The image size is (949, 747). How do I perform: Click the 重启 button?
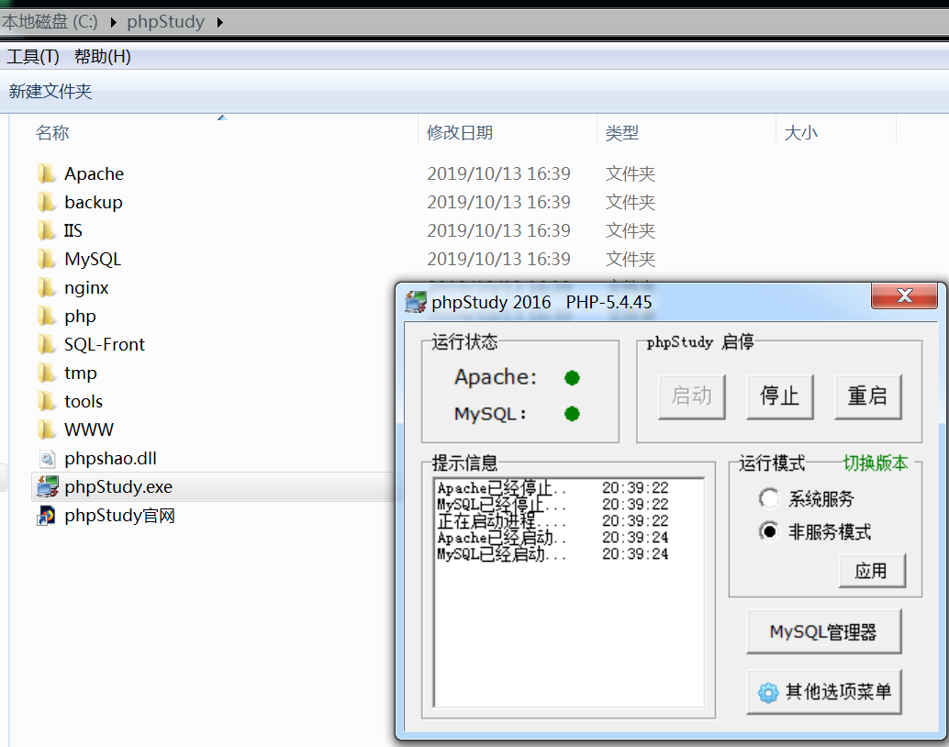click(868, 396)
